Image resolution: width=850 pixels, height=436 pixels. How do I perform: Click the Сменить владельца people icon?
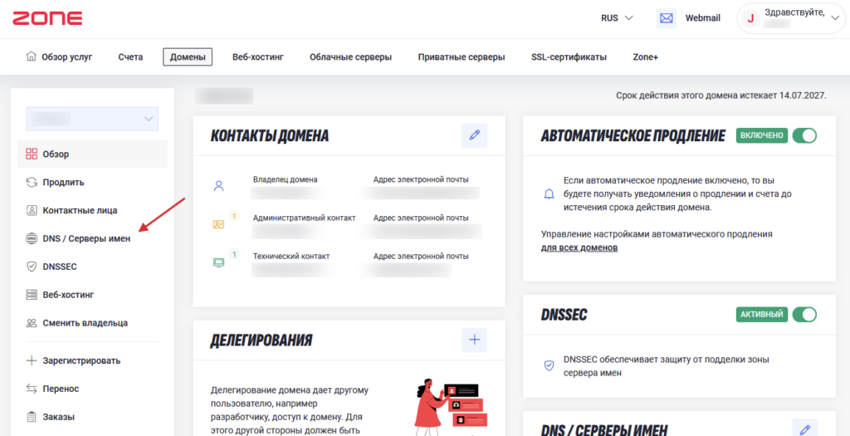click(32, 323)
